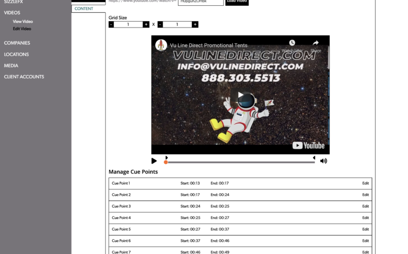The width and height of the screenshot is (408, 254).
Task: Edit Cue Point 4
Action: [366, 217]
